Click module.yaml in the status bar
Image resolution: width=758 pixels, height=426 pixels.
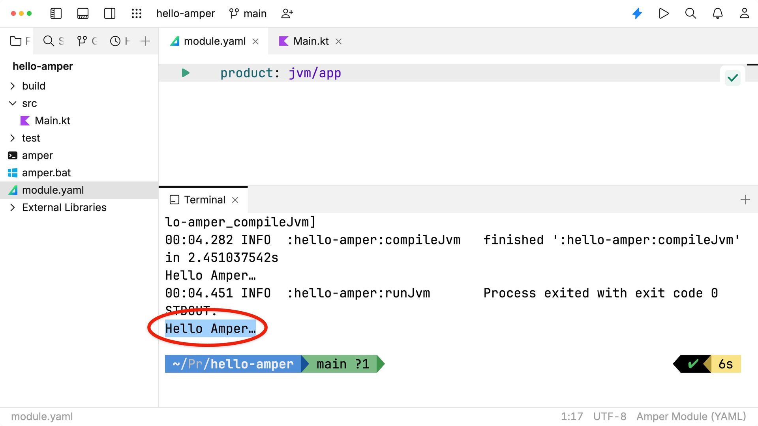point(42,417)
